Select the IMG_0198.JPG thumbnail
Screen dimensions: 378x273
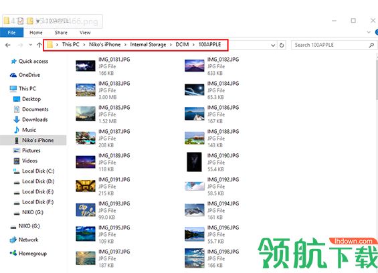point(194,258)
